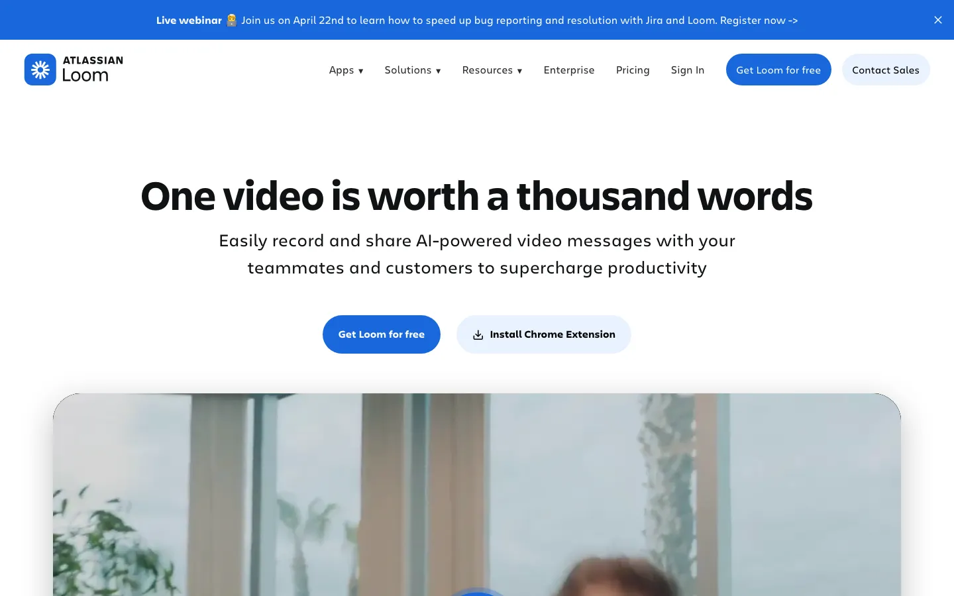The image size is (954, 596).
Task: Click the webinar emoji in the top banner
Action: [231, 21]
